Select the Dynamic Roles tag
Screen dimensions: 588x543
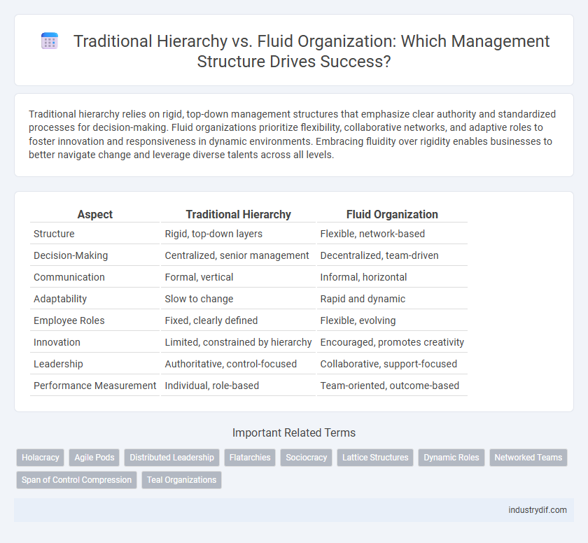point(451,458)
